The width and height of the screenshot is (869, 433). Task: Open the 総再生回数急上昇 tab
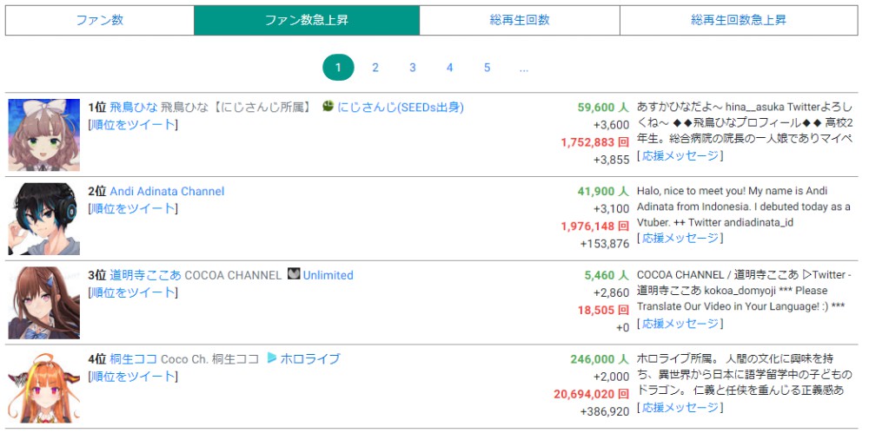coord(738,21)
